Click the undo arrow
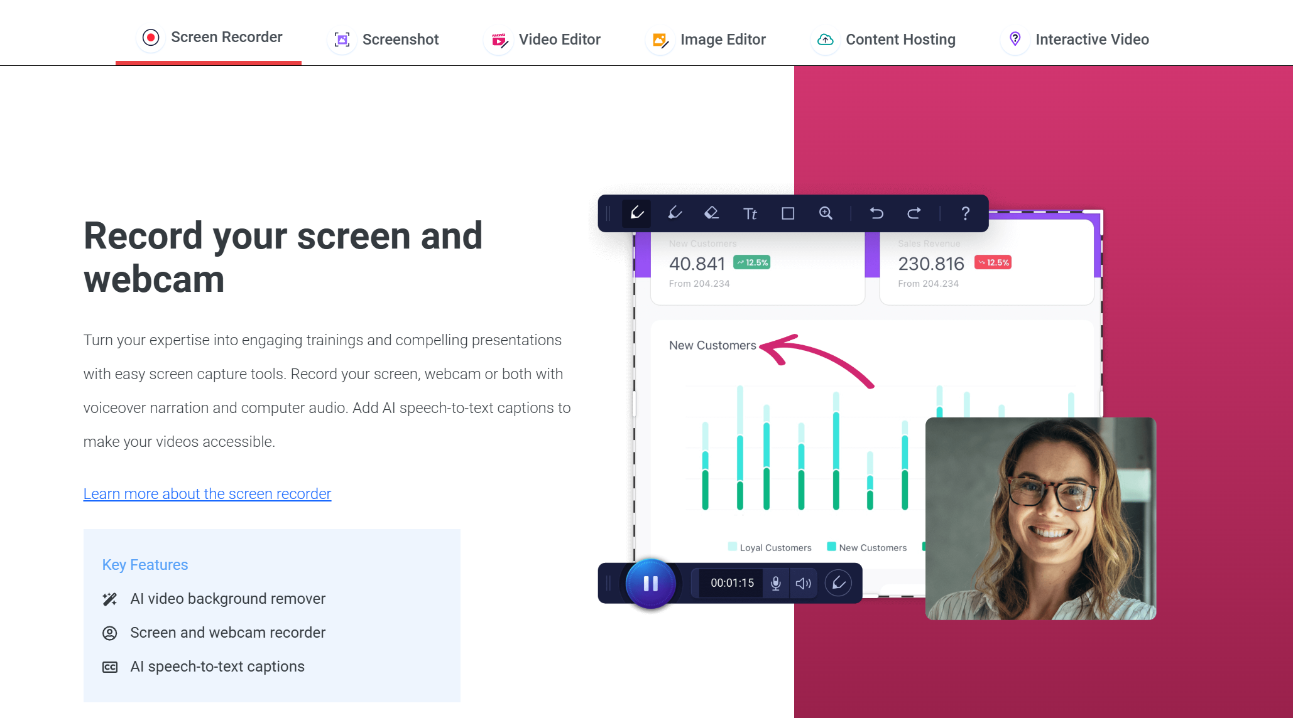Viewport: 1293px width, 718px height. pos(876,213)
